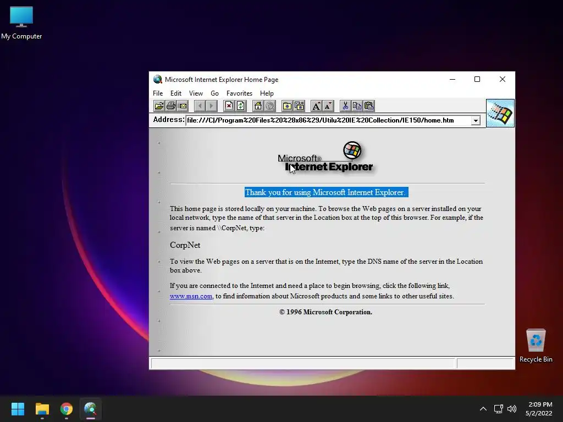The width and height of the screenshot is (563, 422).
Task: Click the Microsoft Internet Explorer logo image
Action: click(x=325, y=157)
